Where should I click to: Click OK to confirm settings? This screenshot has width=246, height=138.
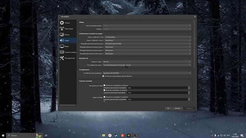168,108
